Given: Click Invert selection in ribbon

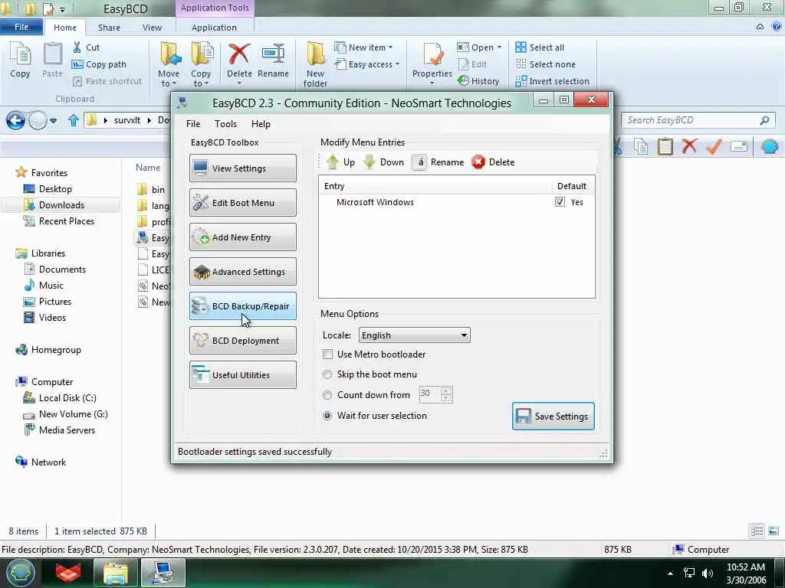Looking at the screenshot, I should click(x=552, y=81).
